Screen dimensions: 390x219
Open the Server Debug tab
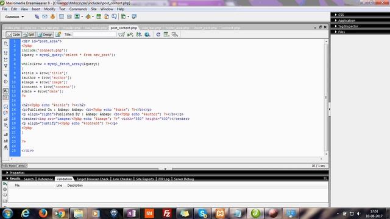click(184, 179)
